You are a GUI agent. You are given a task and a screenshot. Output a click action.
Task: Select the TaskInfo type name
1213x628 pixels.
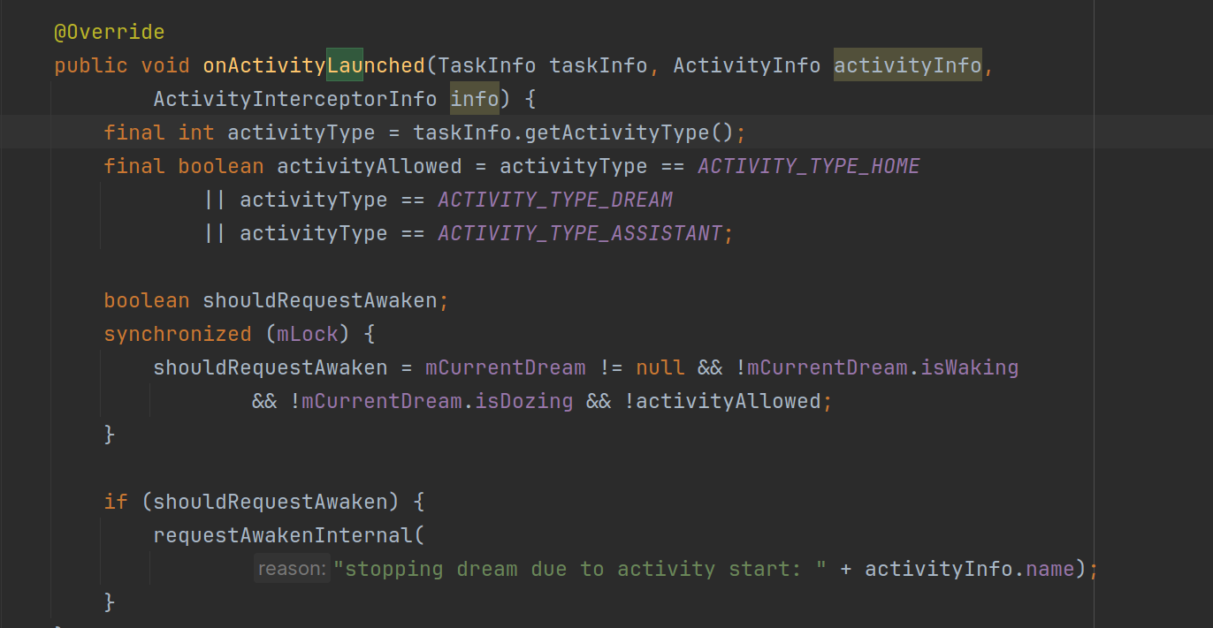click(487, 65)
